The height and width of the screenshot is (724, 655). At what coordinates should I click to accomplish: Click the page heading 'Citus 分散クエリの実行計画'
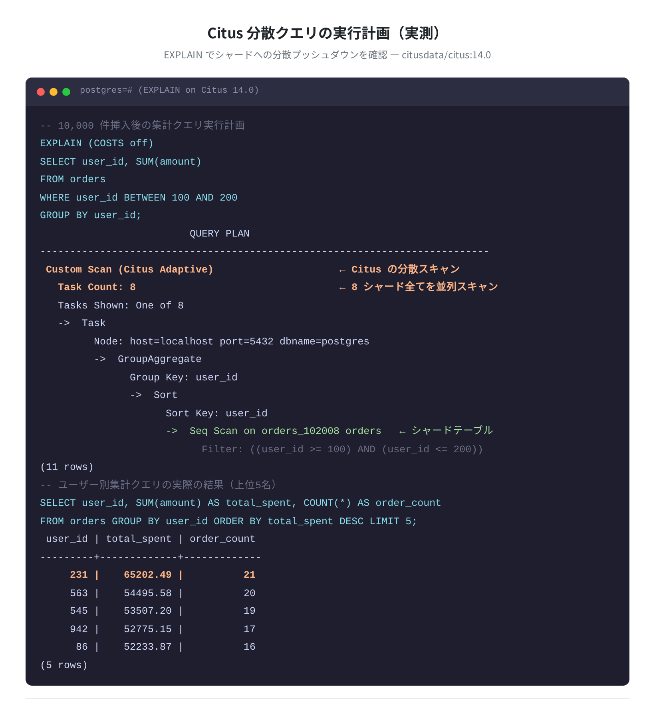click(x=298, y=33)
